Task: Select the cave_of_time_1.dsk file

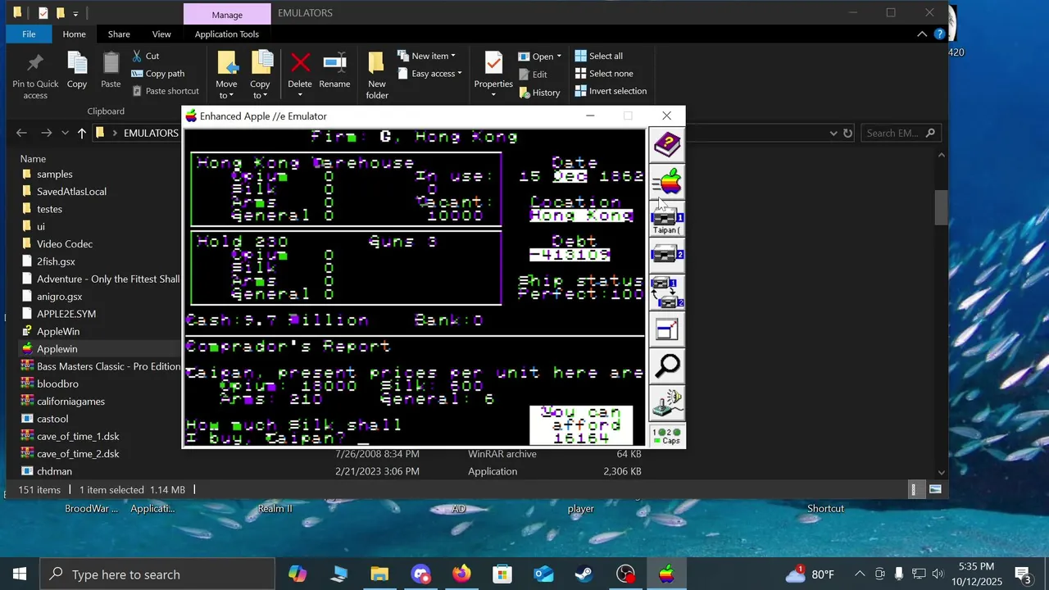Action: pos(78,436)
